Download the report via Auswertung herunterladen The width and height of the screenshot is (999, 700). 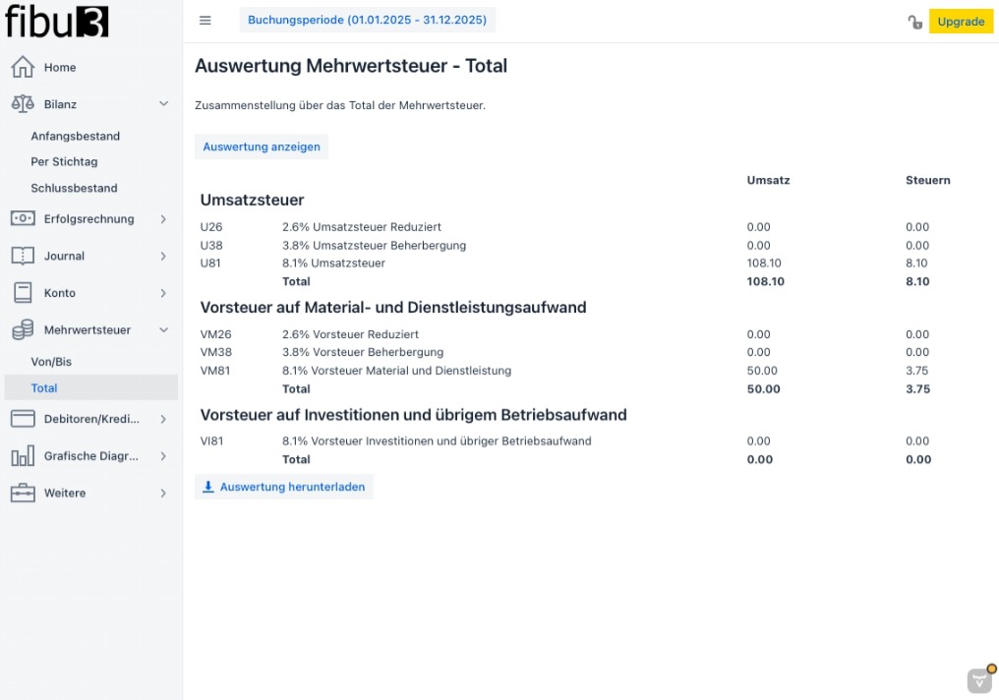point(284,486)
